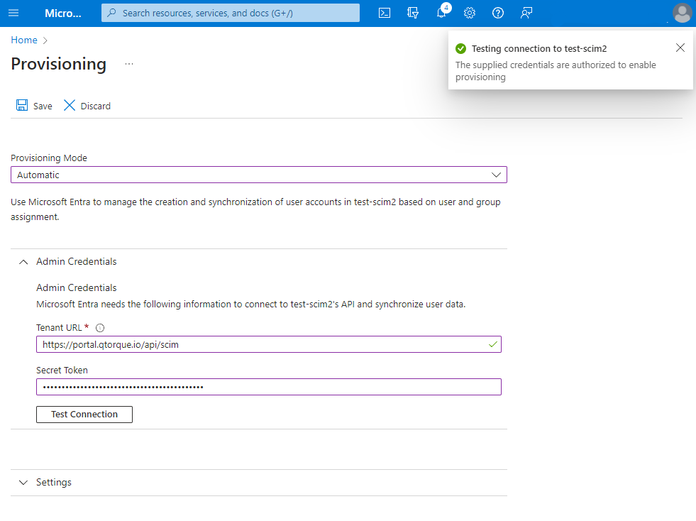Click the feedback icon in header
The width and height of the screenshot is (696, 521).
pos(526,13)
